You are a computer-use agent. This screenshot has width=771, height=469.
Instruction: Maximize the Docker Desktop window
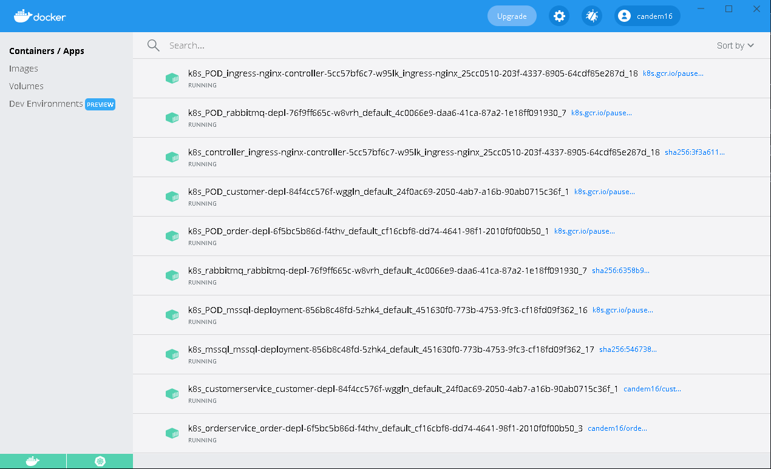pyautogui.click(x=729, y=8)
